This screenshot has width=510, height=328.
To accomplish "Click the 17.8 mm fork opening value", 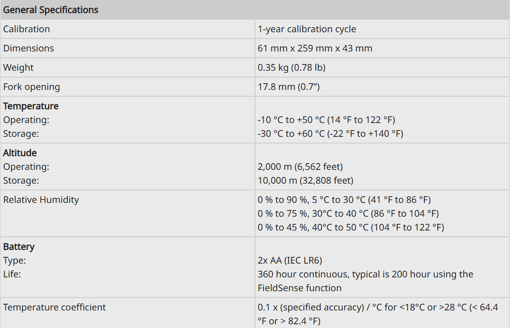I will coord(288,87).
